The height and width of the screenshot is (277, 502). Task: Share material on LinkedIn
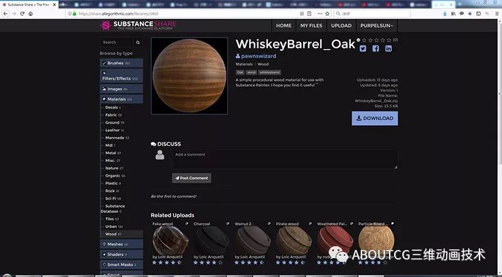pyautogui.click(x=388, y=49)
